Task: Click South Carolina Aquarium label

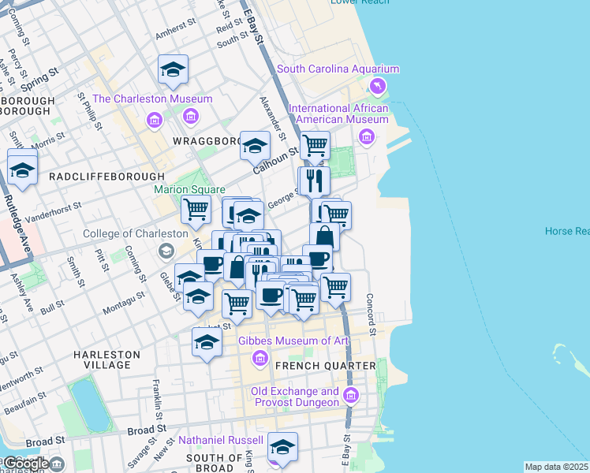Action: [338, 69]
